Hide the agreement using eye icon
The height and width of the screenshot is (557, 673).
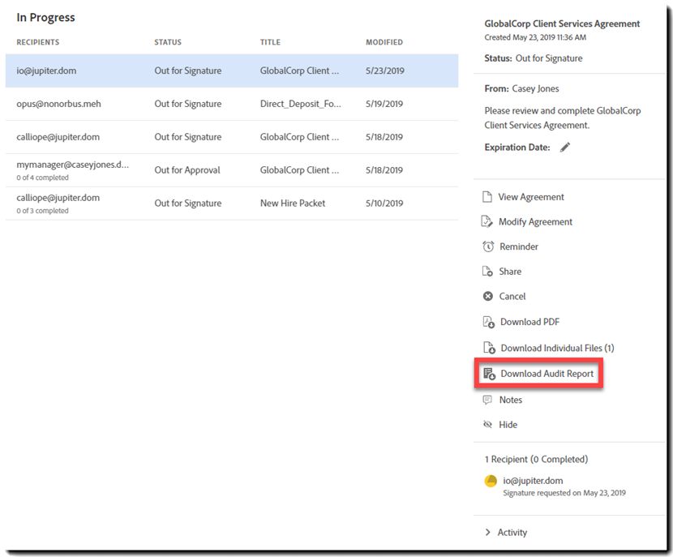coord(487,425)
